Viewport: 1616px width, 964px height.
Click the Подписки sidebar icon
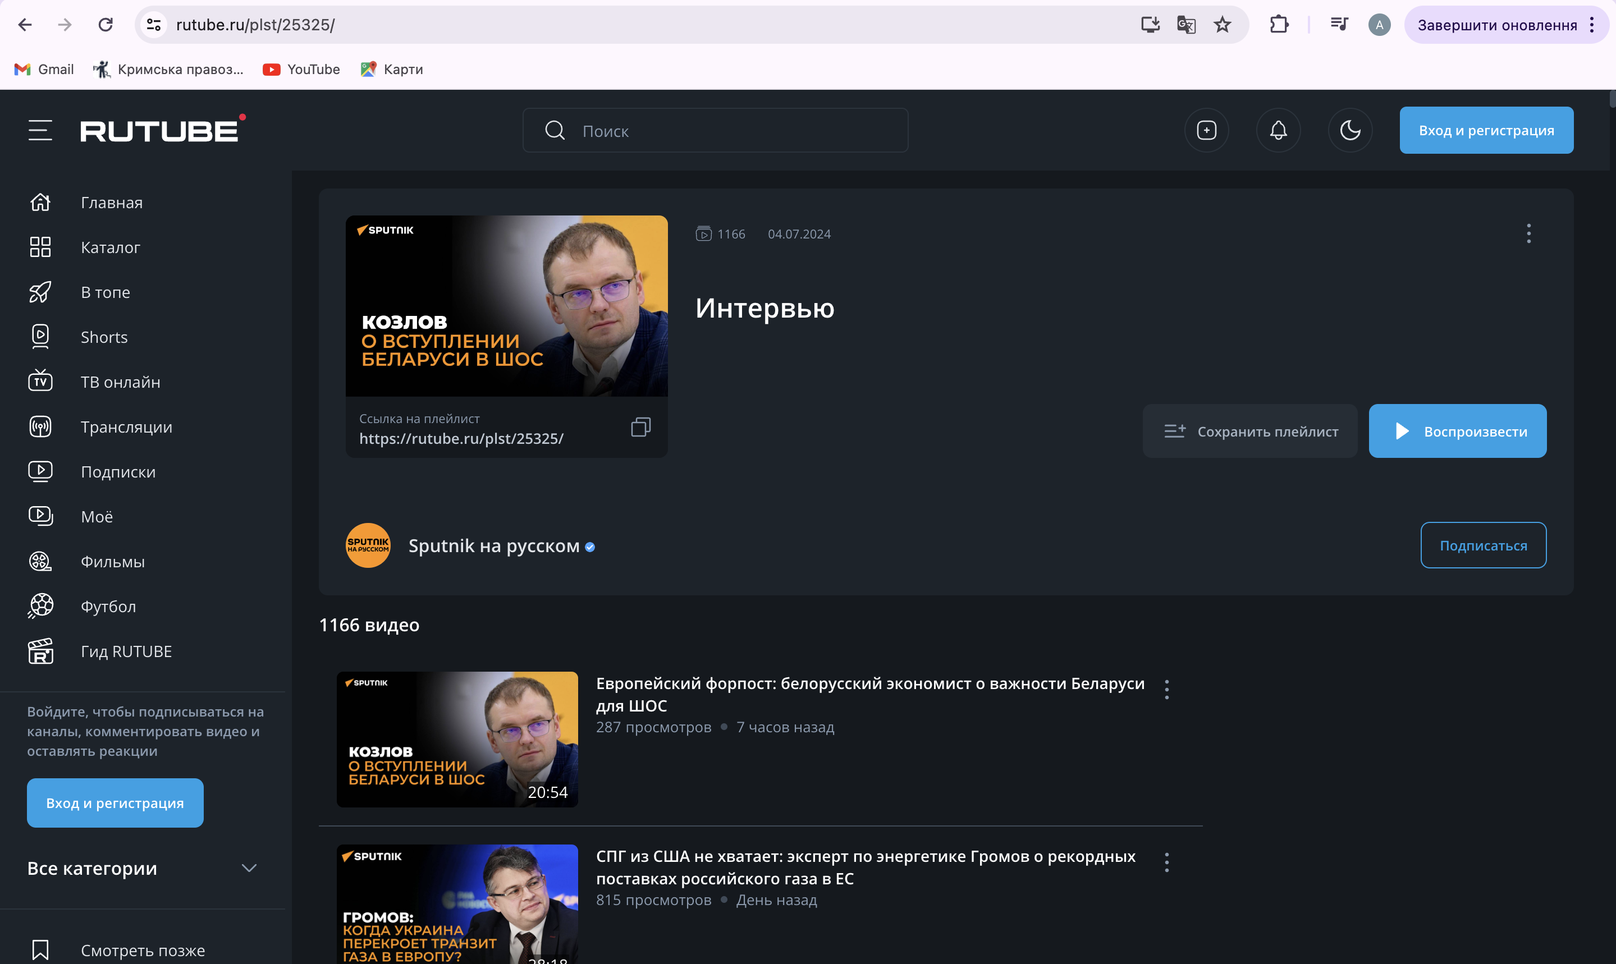click(40, 471)
